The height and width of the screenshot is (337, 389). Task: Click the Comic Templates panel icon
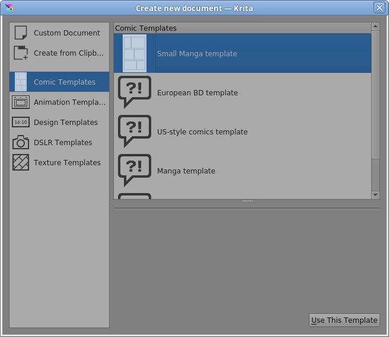pyautogui.click(x=21, y=82)
